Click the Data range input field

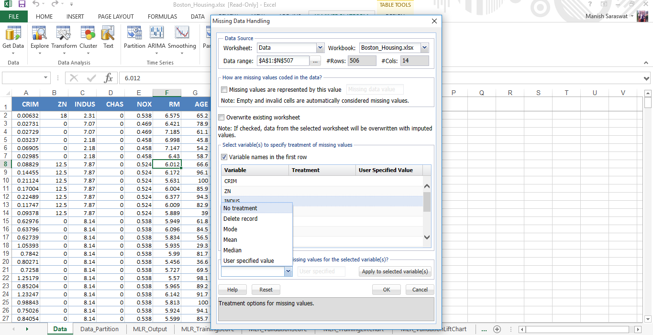click(283, 61)
